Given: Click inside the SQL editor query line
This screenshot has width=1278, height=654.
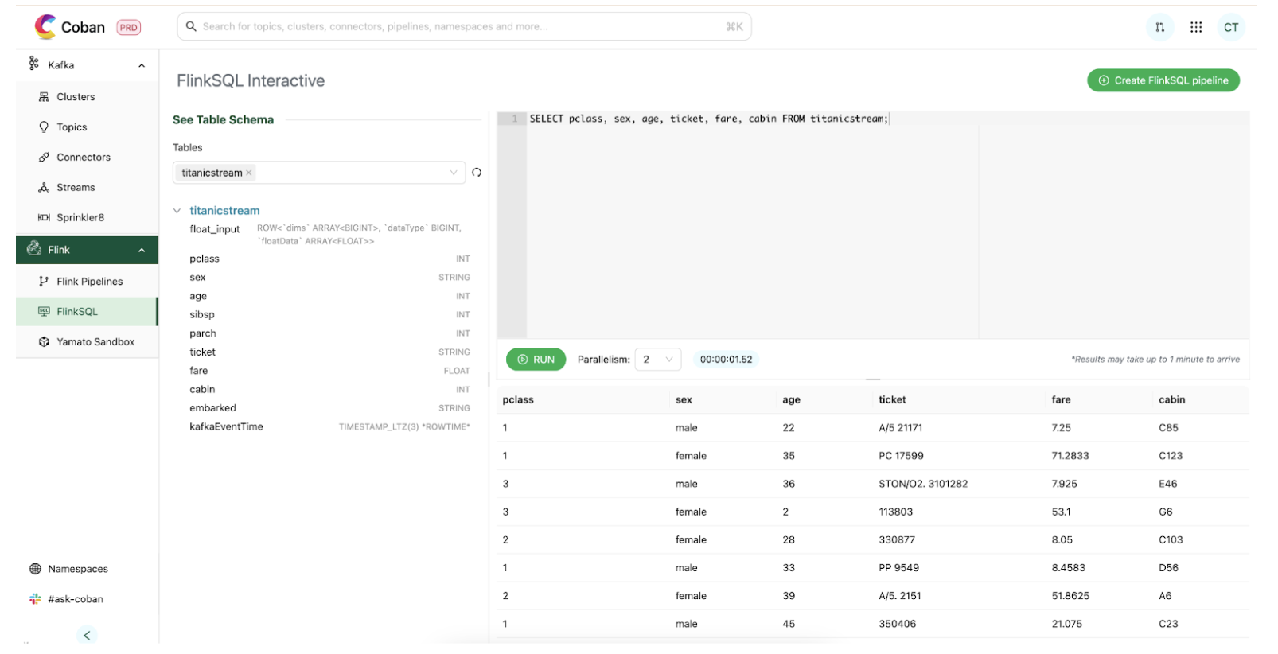Looking at the screenshot, I should pyautogui.click(x=708, y=119).
